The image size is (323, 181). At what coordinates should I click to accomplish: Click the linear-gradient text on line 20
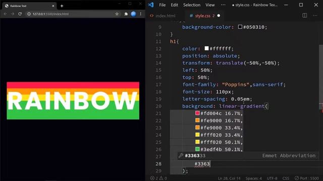[242, 106]
